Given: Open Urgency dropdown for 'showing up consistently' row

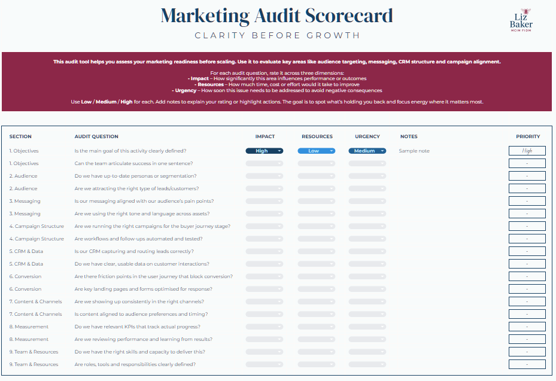Looking at the screenshot, I should click(367, 301).
